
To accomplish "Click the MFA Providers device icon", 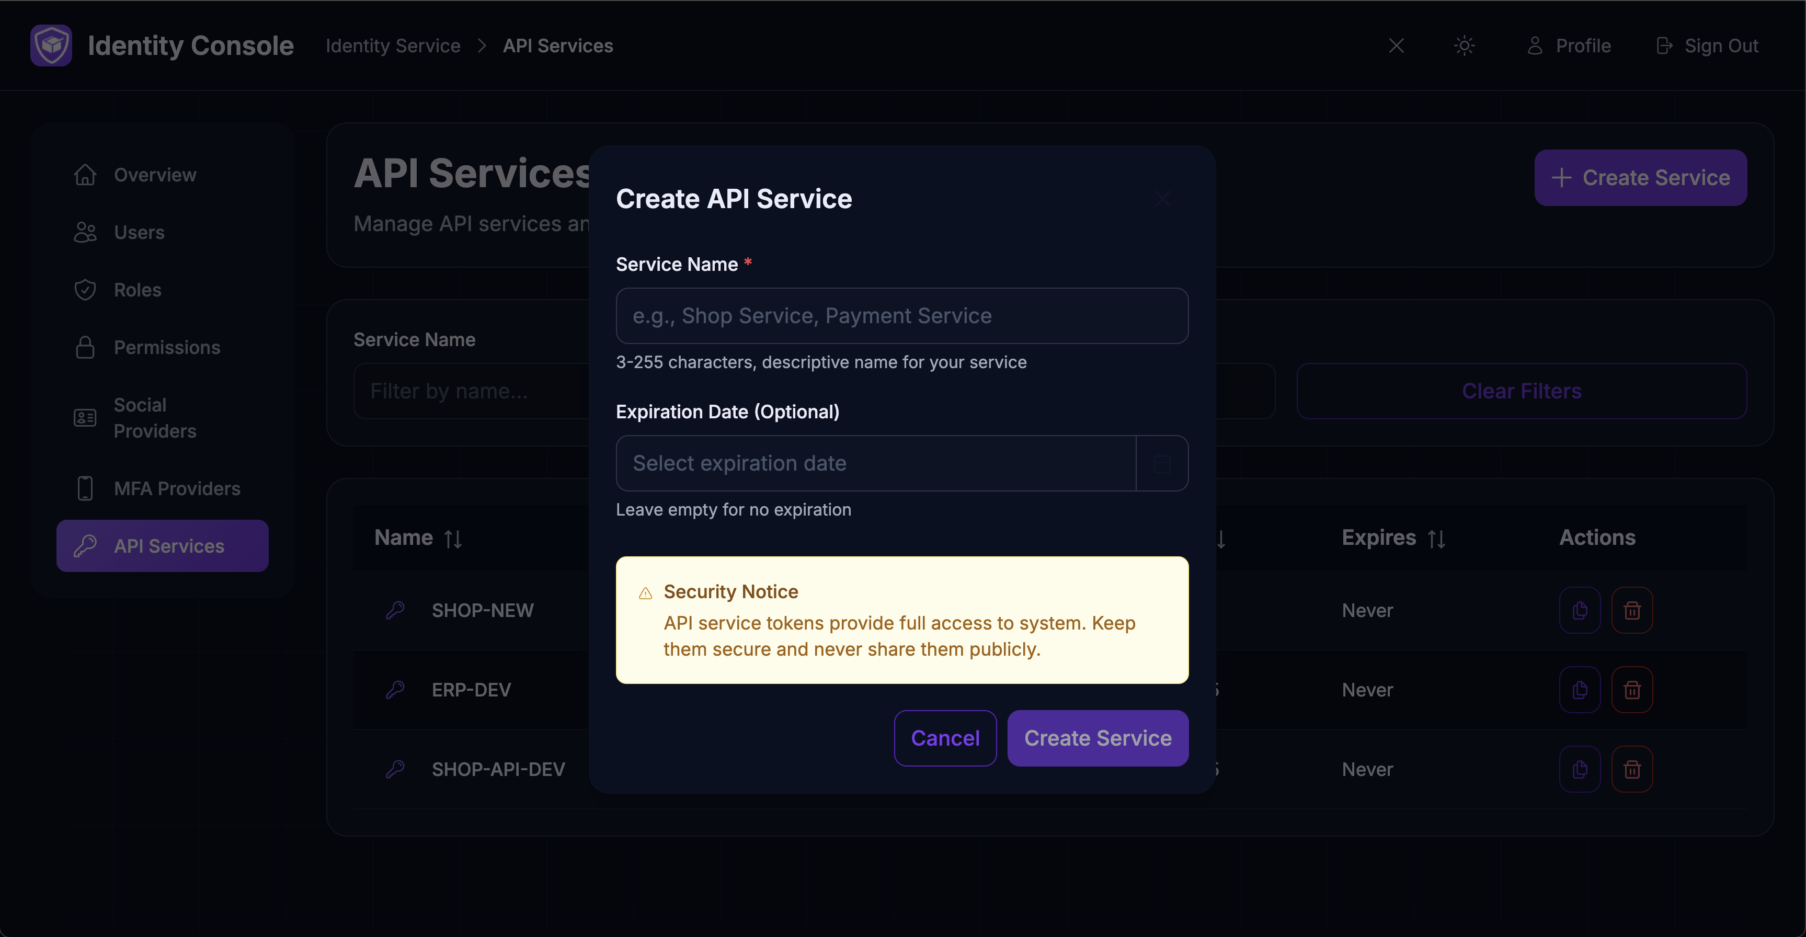I will pos(85,488).
